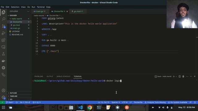The width and height of the screenshot is (198, 111).
Task: Open the Files folder app in taskbar
Action: [71, 108]
